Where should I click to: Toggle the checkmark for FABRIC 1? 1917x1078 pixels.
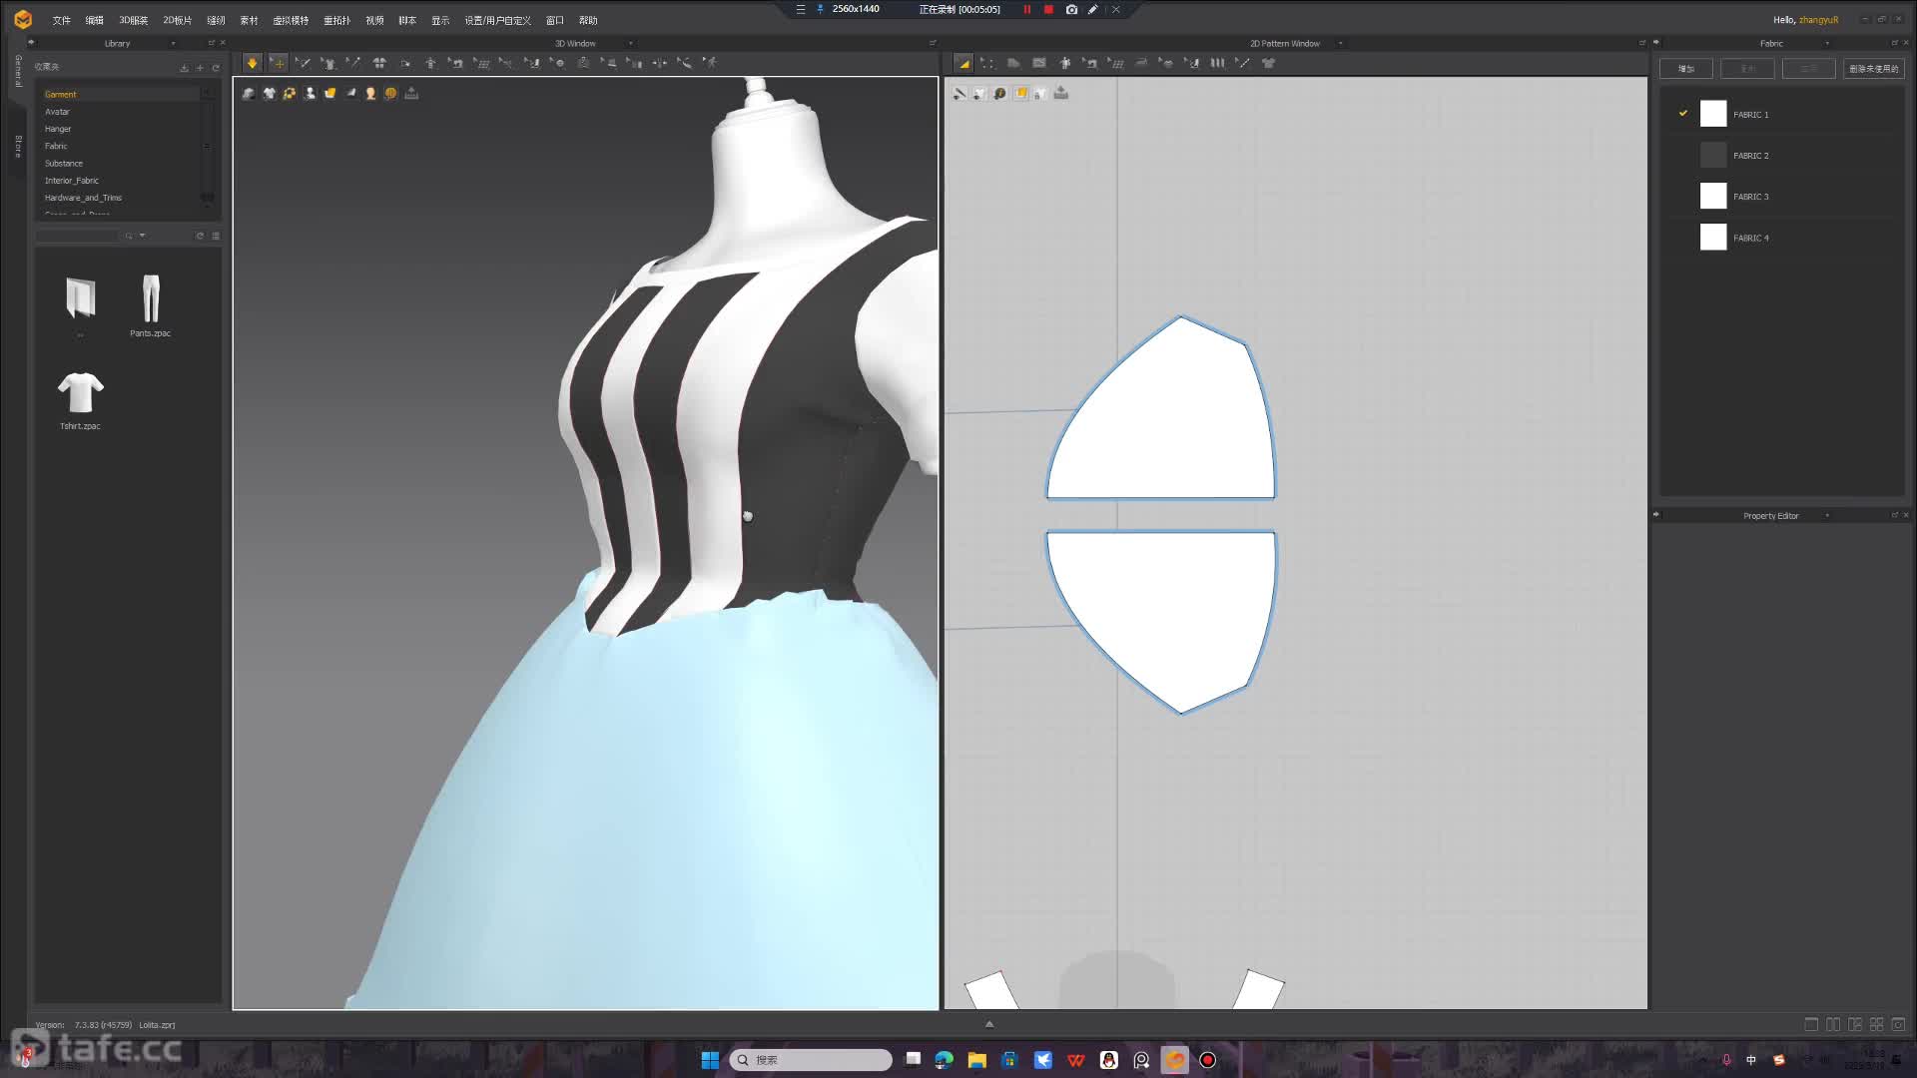[x=1683, y=114]
